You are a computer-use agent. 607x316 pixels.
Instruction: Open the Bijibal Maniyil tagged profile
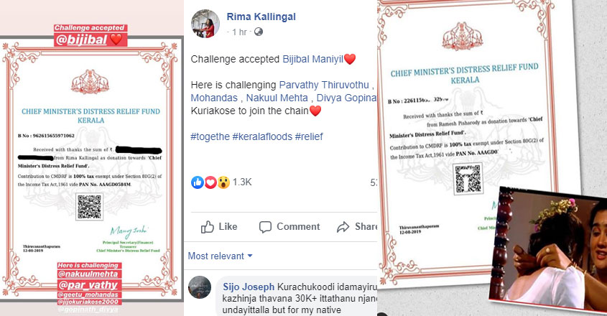[x=312, y=59]
